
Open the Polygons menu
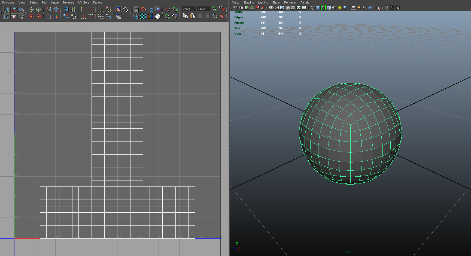[x=8, y=2]
